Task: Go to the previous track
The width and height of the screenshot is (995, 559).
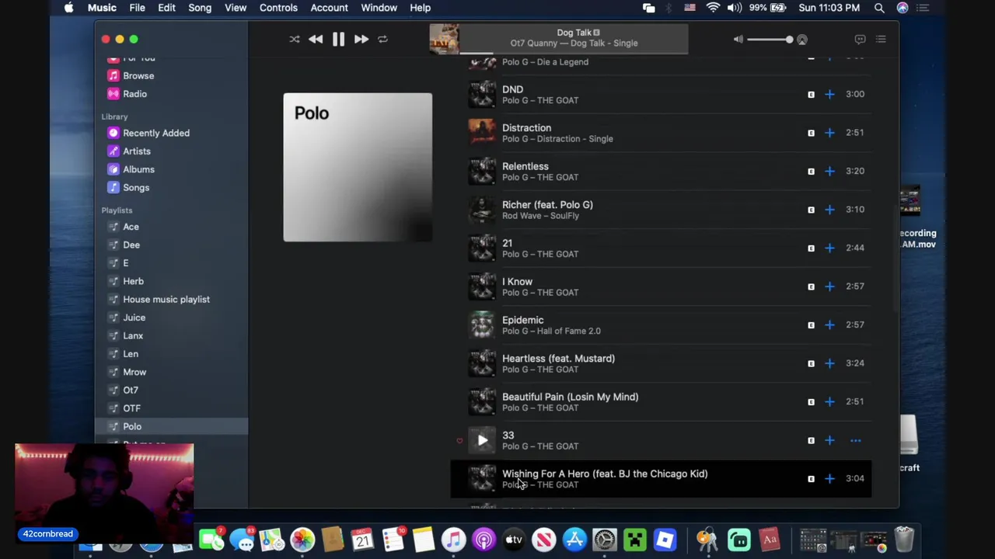Action: pos(316,39)
